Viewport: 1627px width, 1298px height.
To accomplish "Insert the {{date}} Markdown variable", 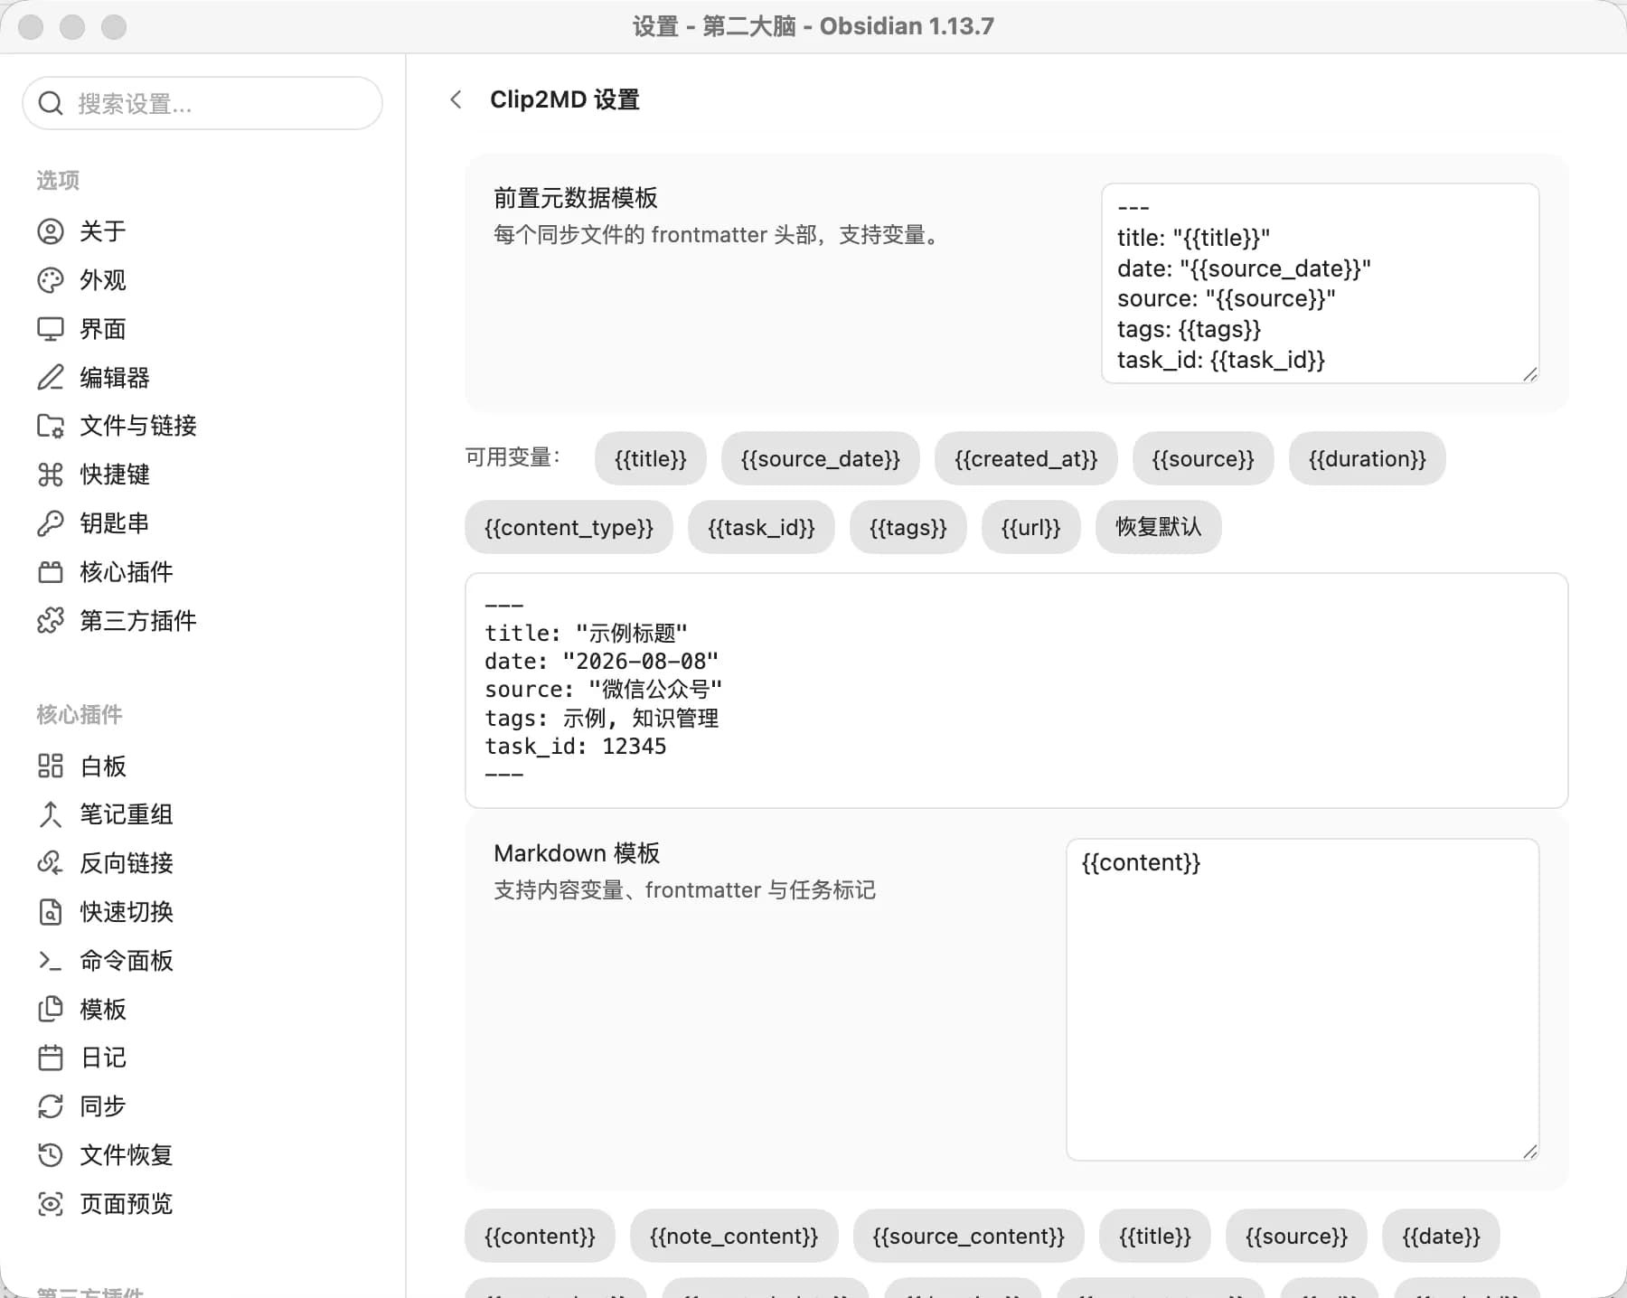I will click(1441, 1236).
